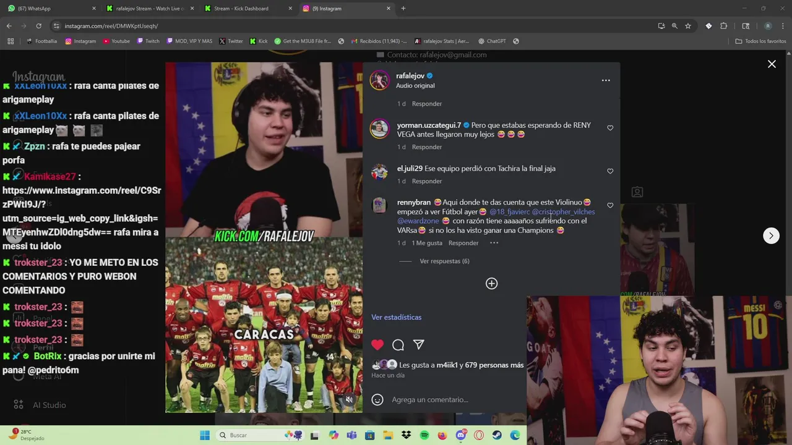Open the ChatGPT bookmark

point(492,41)
